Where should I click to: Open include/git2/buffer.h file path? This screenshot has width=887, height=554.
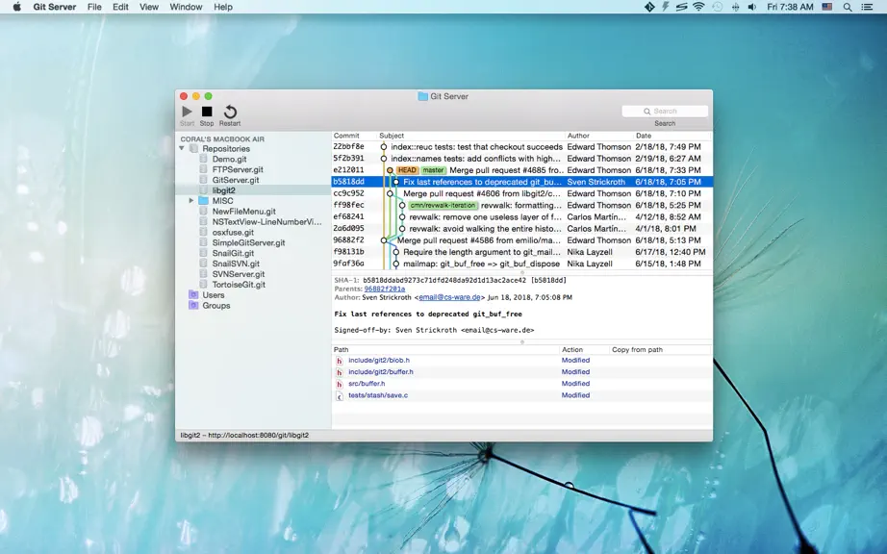[x=381, y=372]
